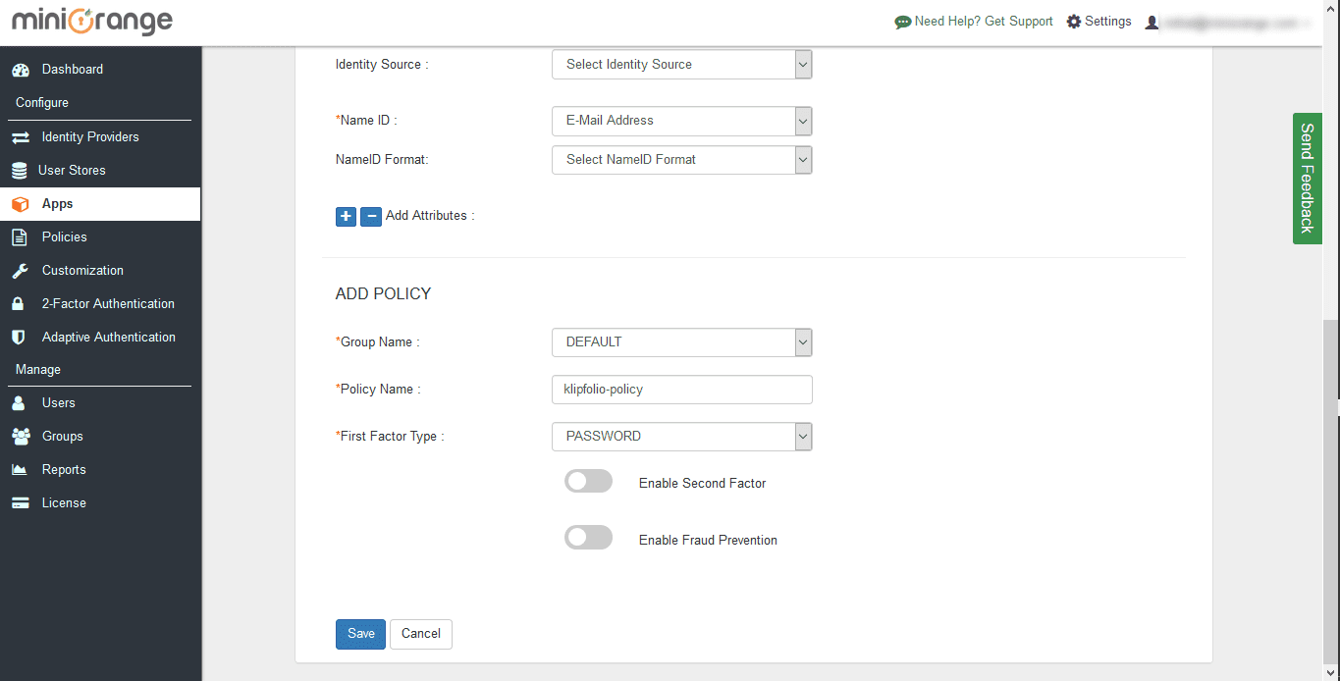The height and width of the screenshot is (681, 1340).
Task: Click the 2-Factor Authentication lock icon
Action: 18,304
